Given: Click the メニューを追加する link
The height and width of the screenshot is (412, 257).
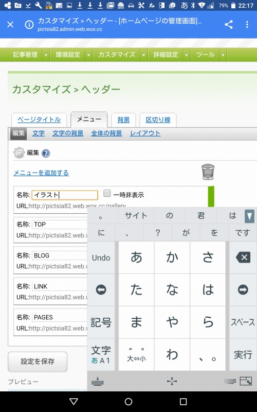Looking at the screenshot, I should 41,173.
